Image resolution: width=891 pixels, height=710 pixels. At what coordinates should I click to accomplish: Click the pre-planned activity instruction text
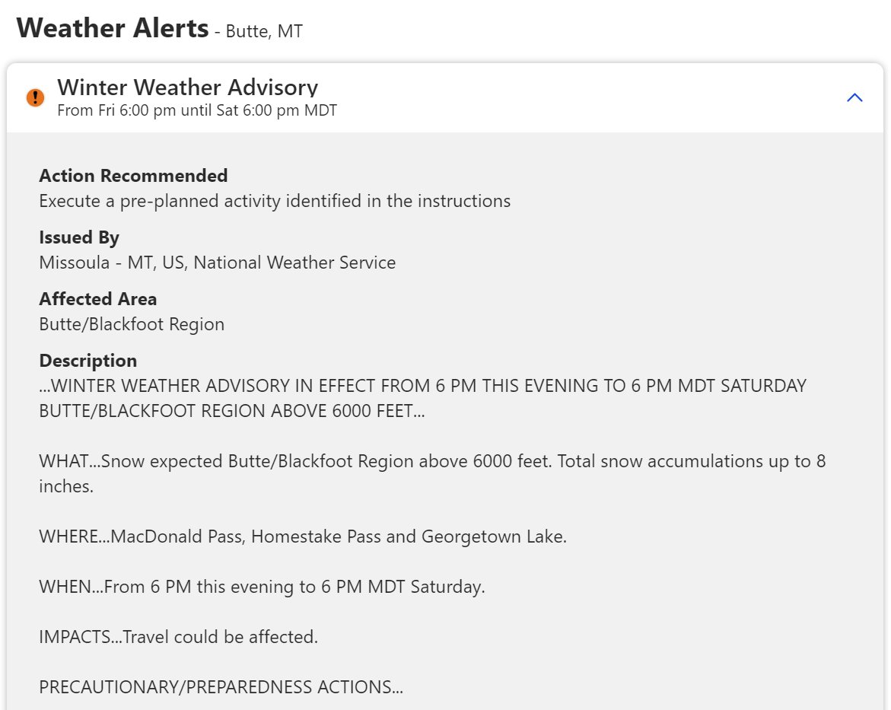pyautogui.click(x=275, y=201)
